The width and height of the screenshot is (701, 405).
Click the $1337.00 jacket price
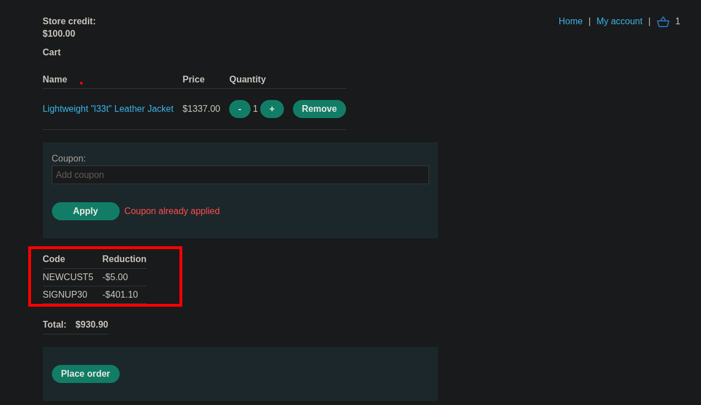pos(201,109)
